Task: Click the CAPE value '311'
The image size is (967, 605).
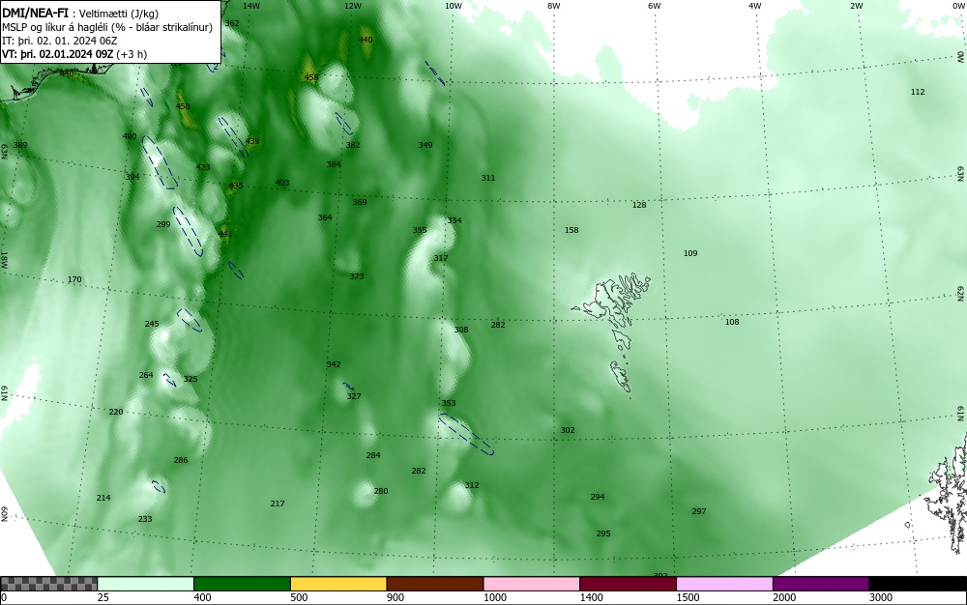Action: [x=487, y=178]
